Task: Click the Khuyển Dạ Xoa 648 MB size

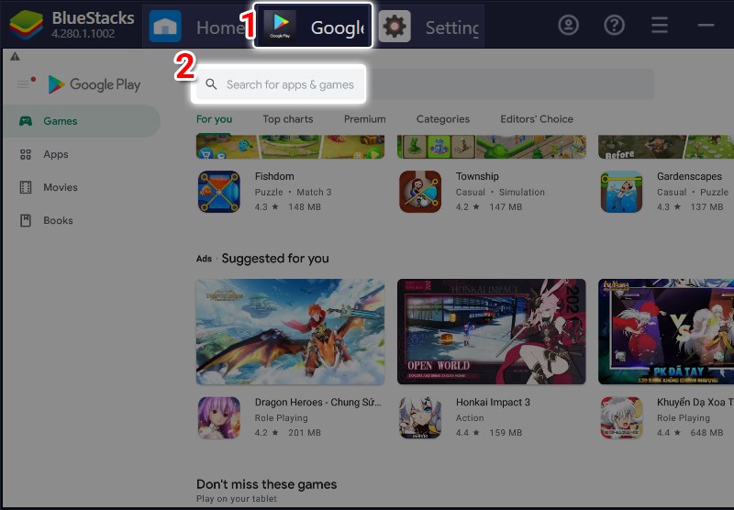Action: pos(706,433)
